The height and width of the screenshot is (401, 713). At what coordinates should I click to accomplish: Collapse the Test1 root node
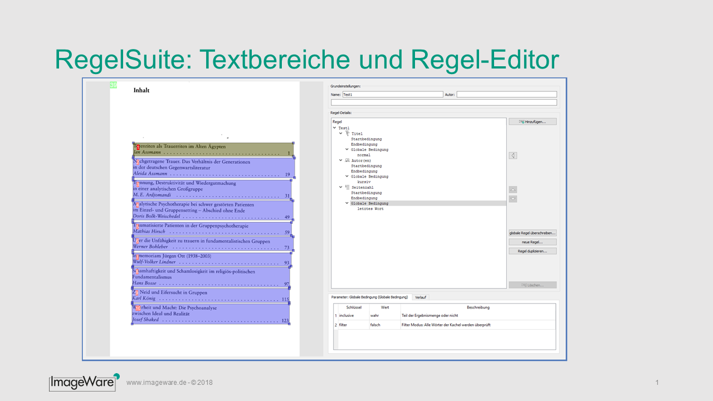coord(334,128)
